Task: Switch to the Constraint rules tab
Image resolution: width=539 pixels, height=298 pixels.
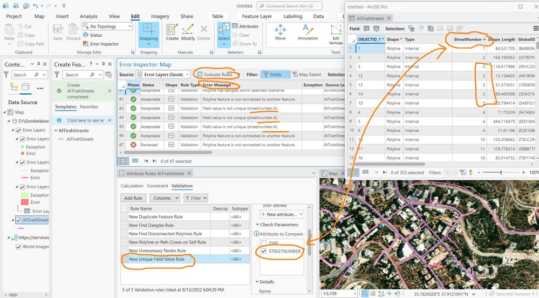Action: (x=158, y=186)
